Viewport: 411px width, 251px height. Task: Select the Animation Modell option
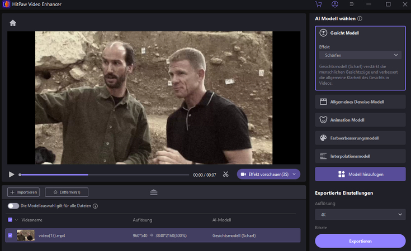pos(360,119)
